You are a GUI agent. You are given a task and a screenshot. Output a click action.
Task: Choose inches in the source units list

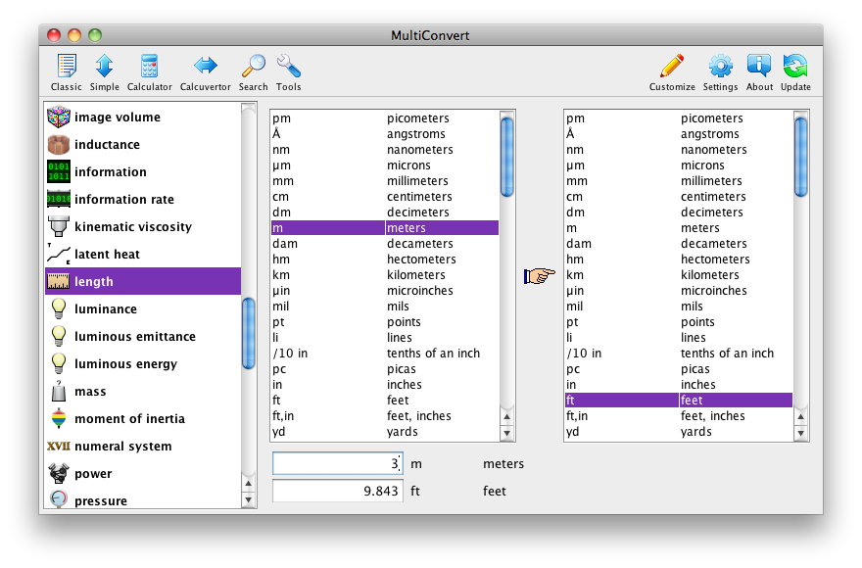[x=385, y=384]
